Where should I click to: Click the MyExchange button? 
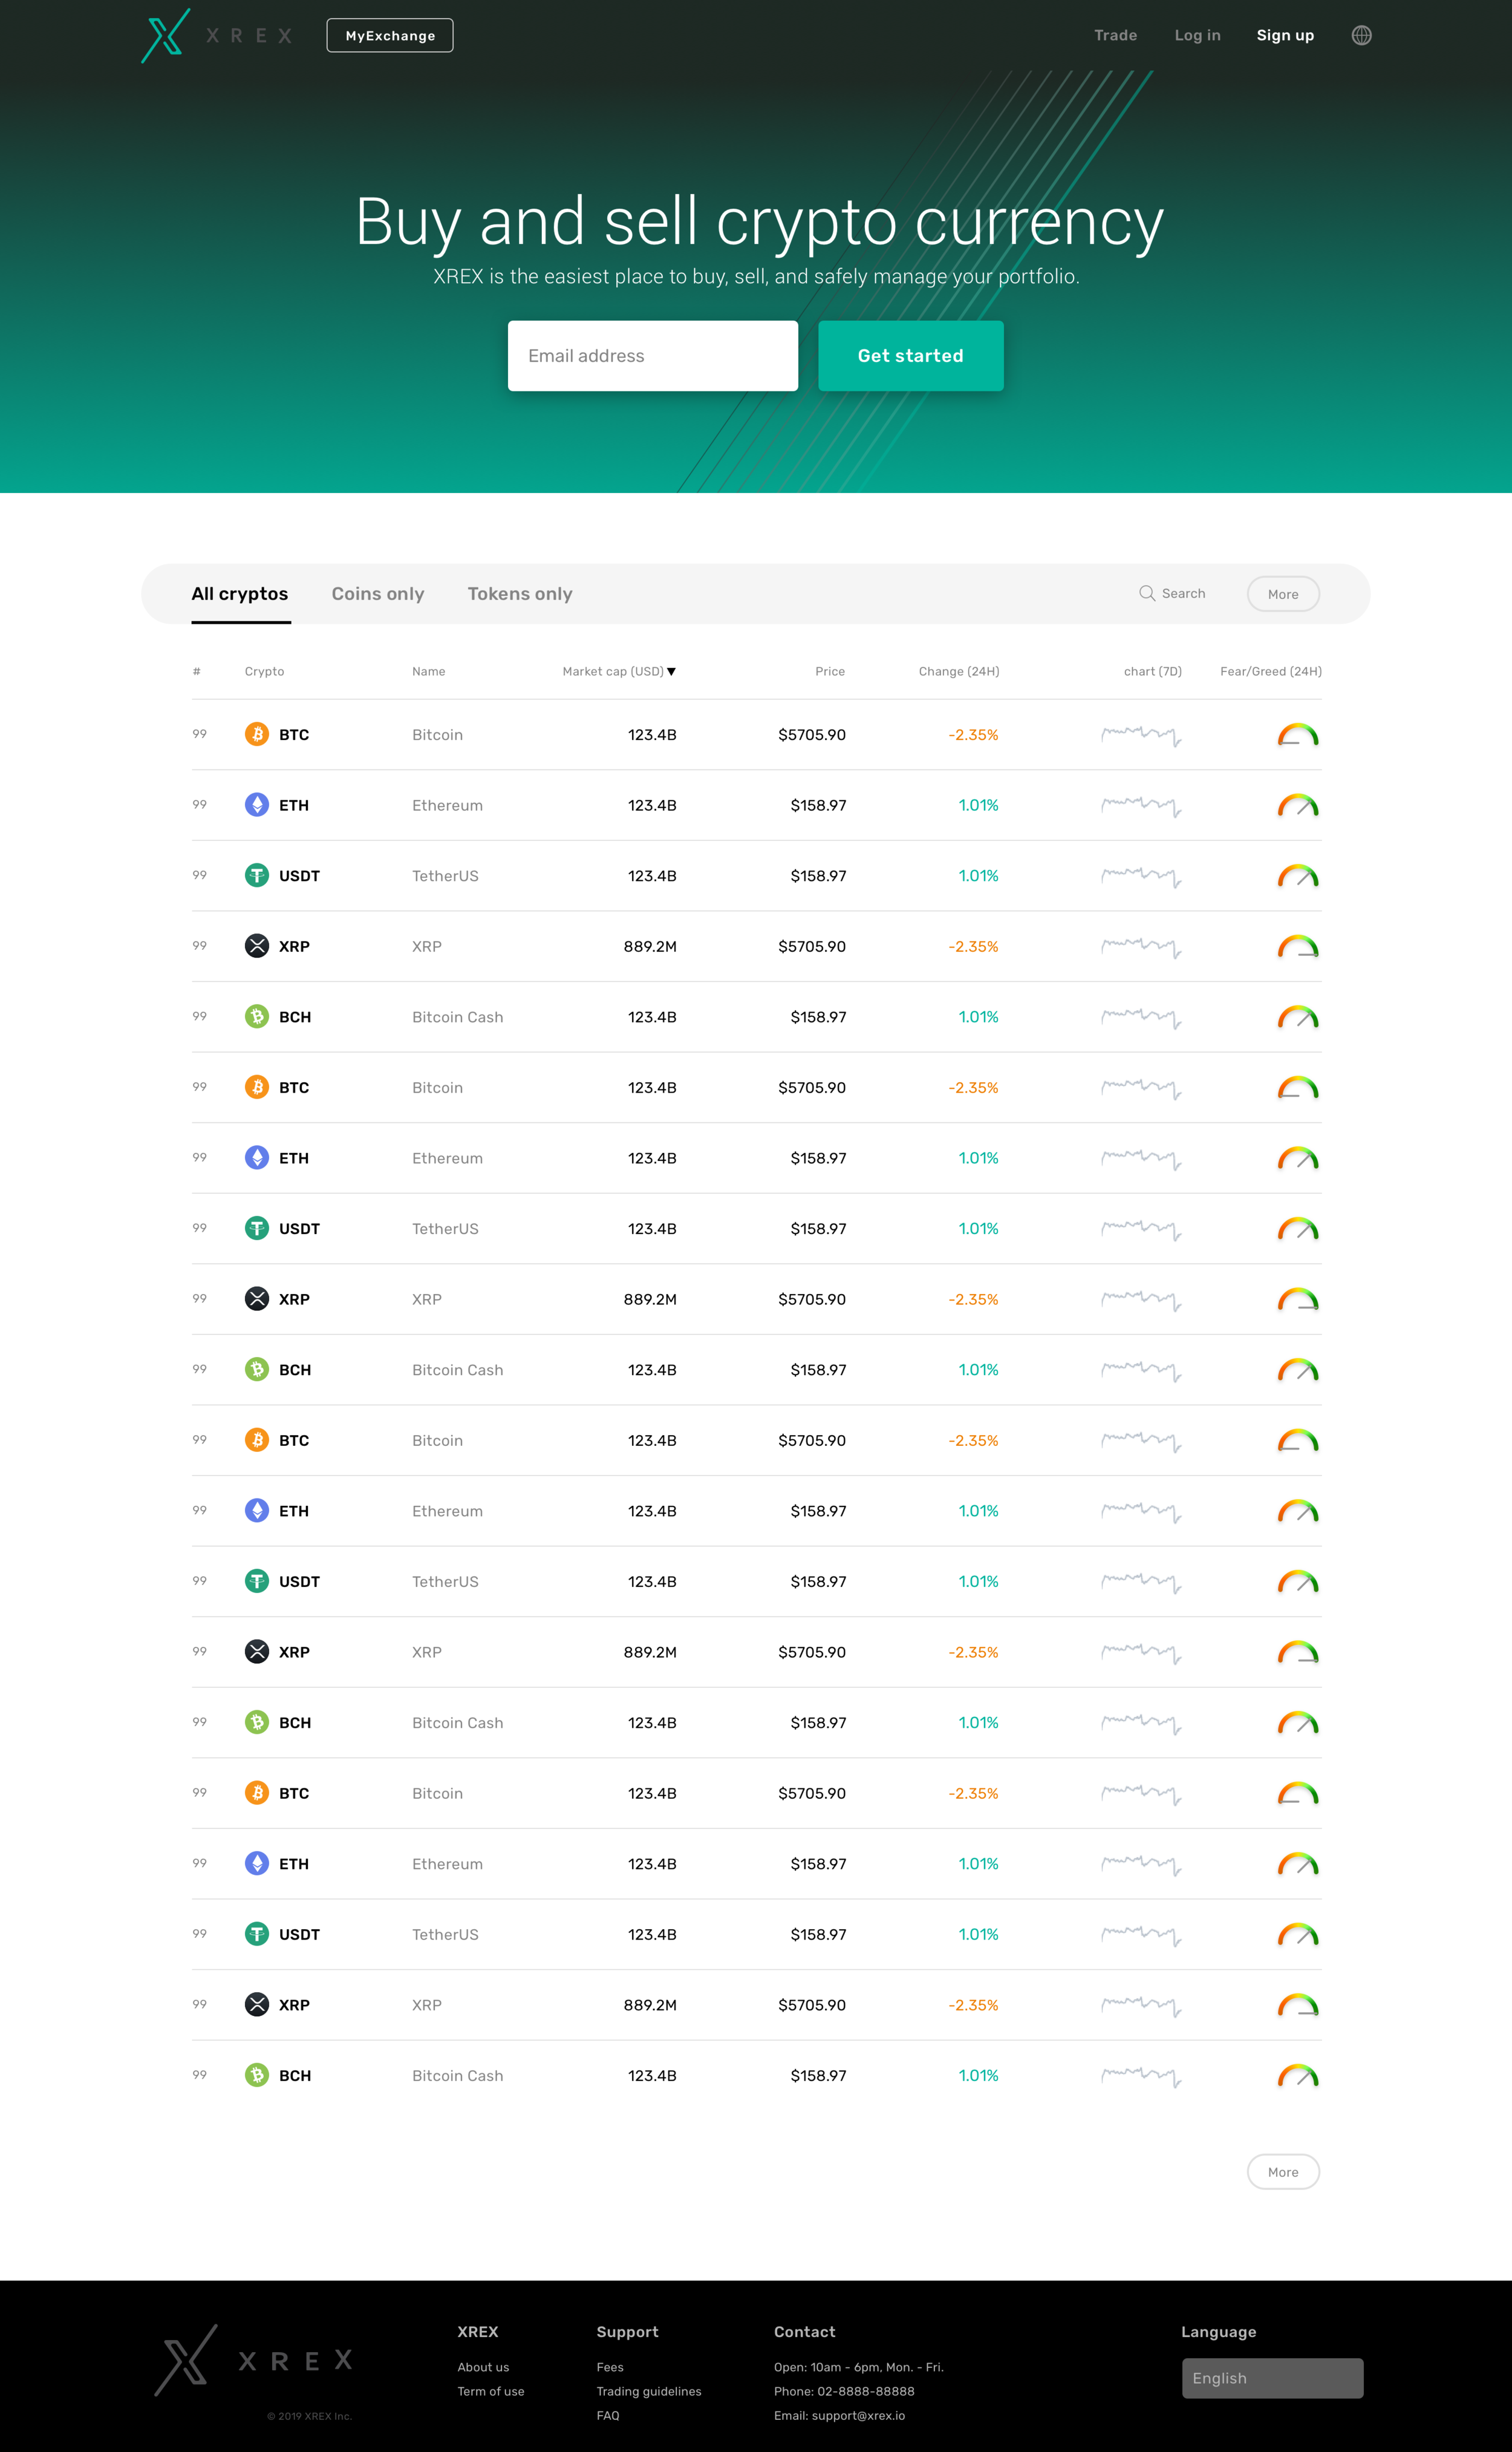[389, 36]
